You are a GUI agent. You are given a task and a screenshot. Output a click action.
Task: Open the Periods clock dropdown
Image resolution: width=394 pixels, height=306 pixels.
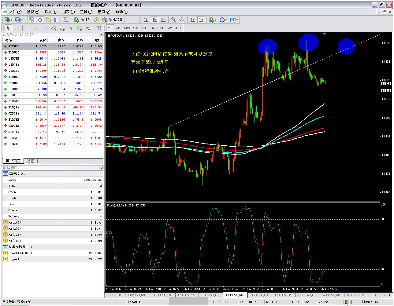tap(223, 20)
